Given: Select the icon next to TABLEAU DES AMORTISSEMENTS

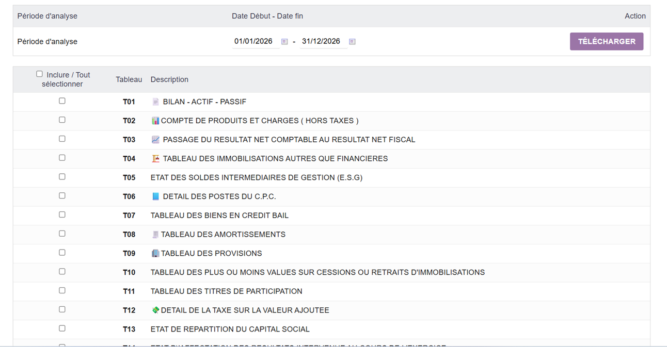Looking at the screenshot, I should [155, 234].
